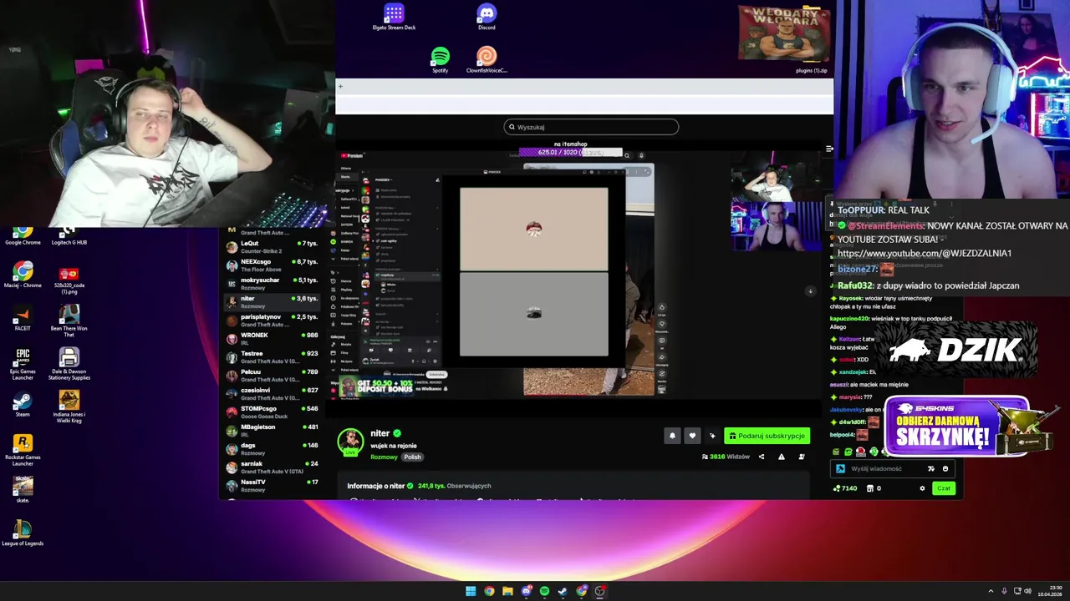Open the emoji picker in chat input

coord(945,468)
